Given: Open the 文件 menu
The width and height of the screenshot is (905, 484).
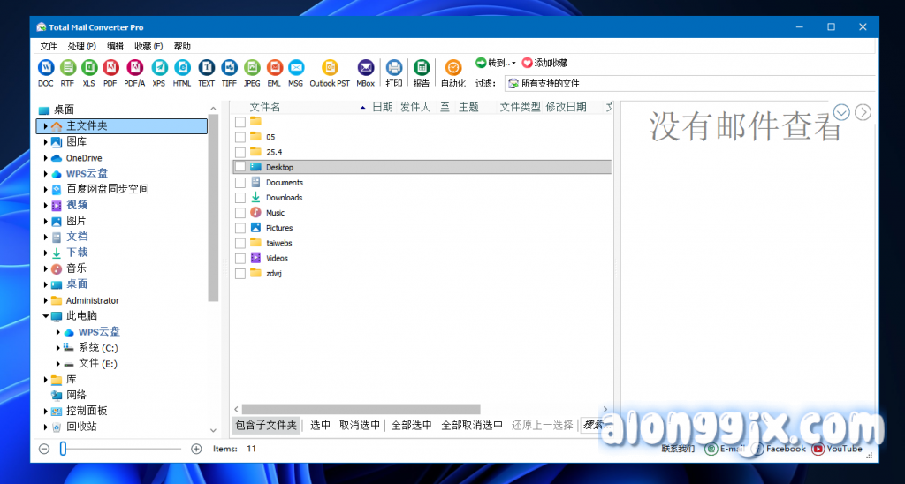Looking at the screenshot, I should [x=48, y=46].
